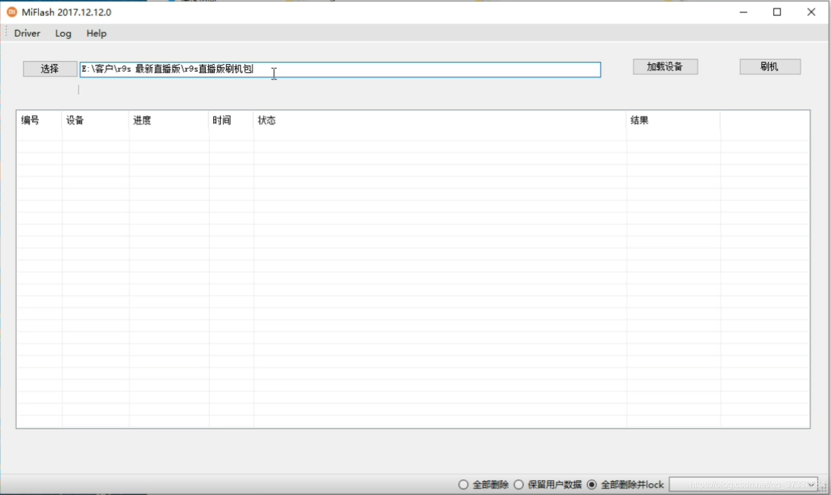
Task: Click the 进度 column header
Action: (x=169, y=120)
